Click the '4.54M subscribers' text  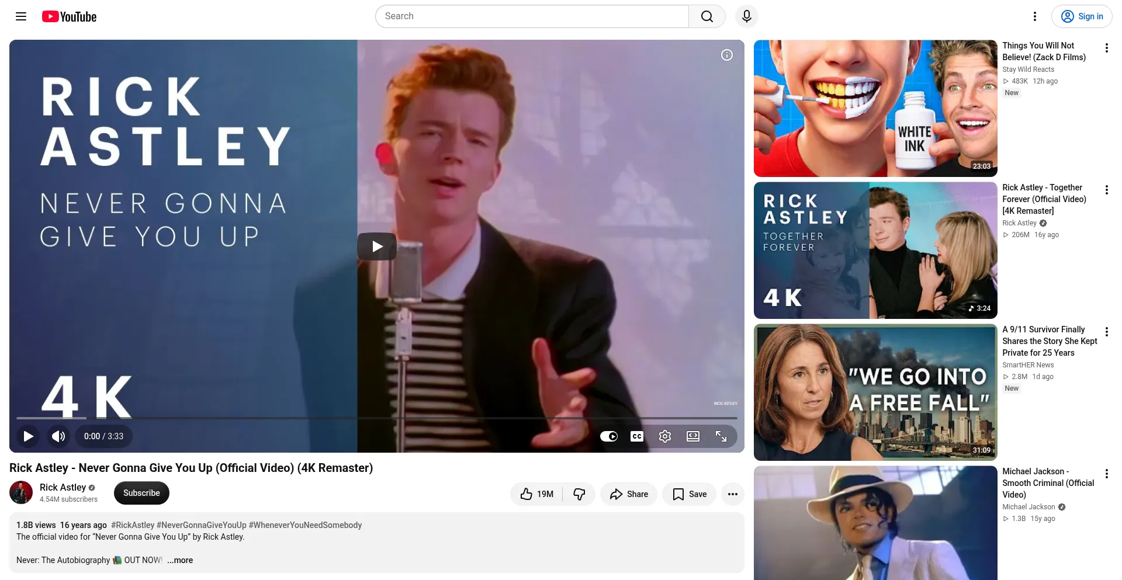coord(69,499)
